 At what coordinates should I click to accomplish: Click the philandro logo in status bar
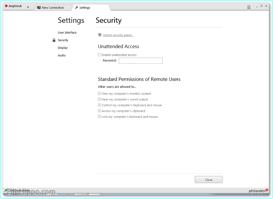[259, 190]
